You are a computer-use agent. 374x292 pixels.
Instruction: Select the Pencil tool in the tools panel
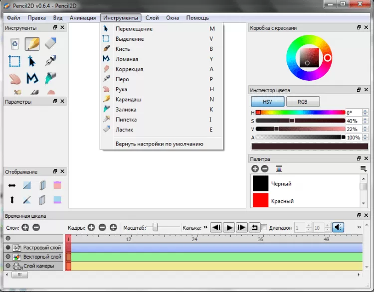coord(32,44)
